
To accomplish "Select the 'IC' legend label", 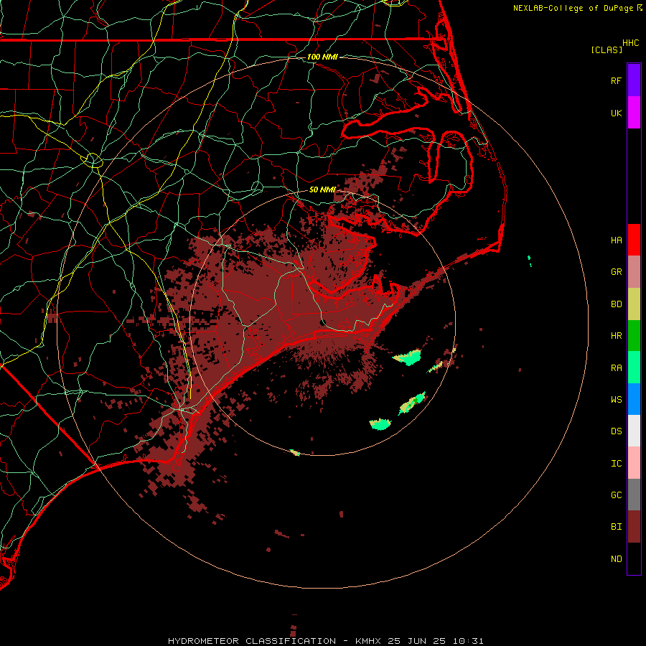I will [x=616, y=463].
